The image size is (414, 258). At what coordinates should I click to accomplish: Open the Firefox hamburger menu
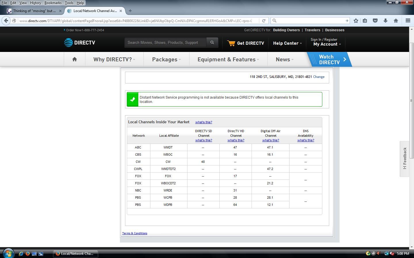click(x=408, y=21)
